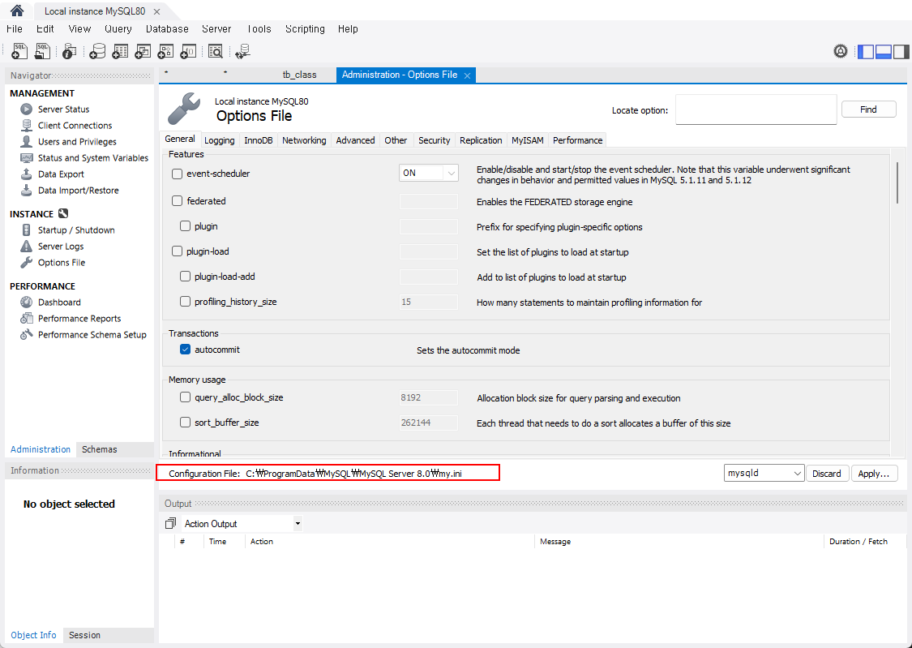The width and height of the screenshot is (912, 648).
Task: Switch to the Logging tab
Action: (219, 140)
